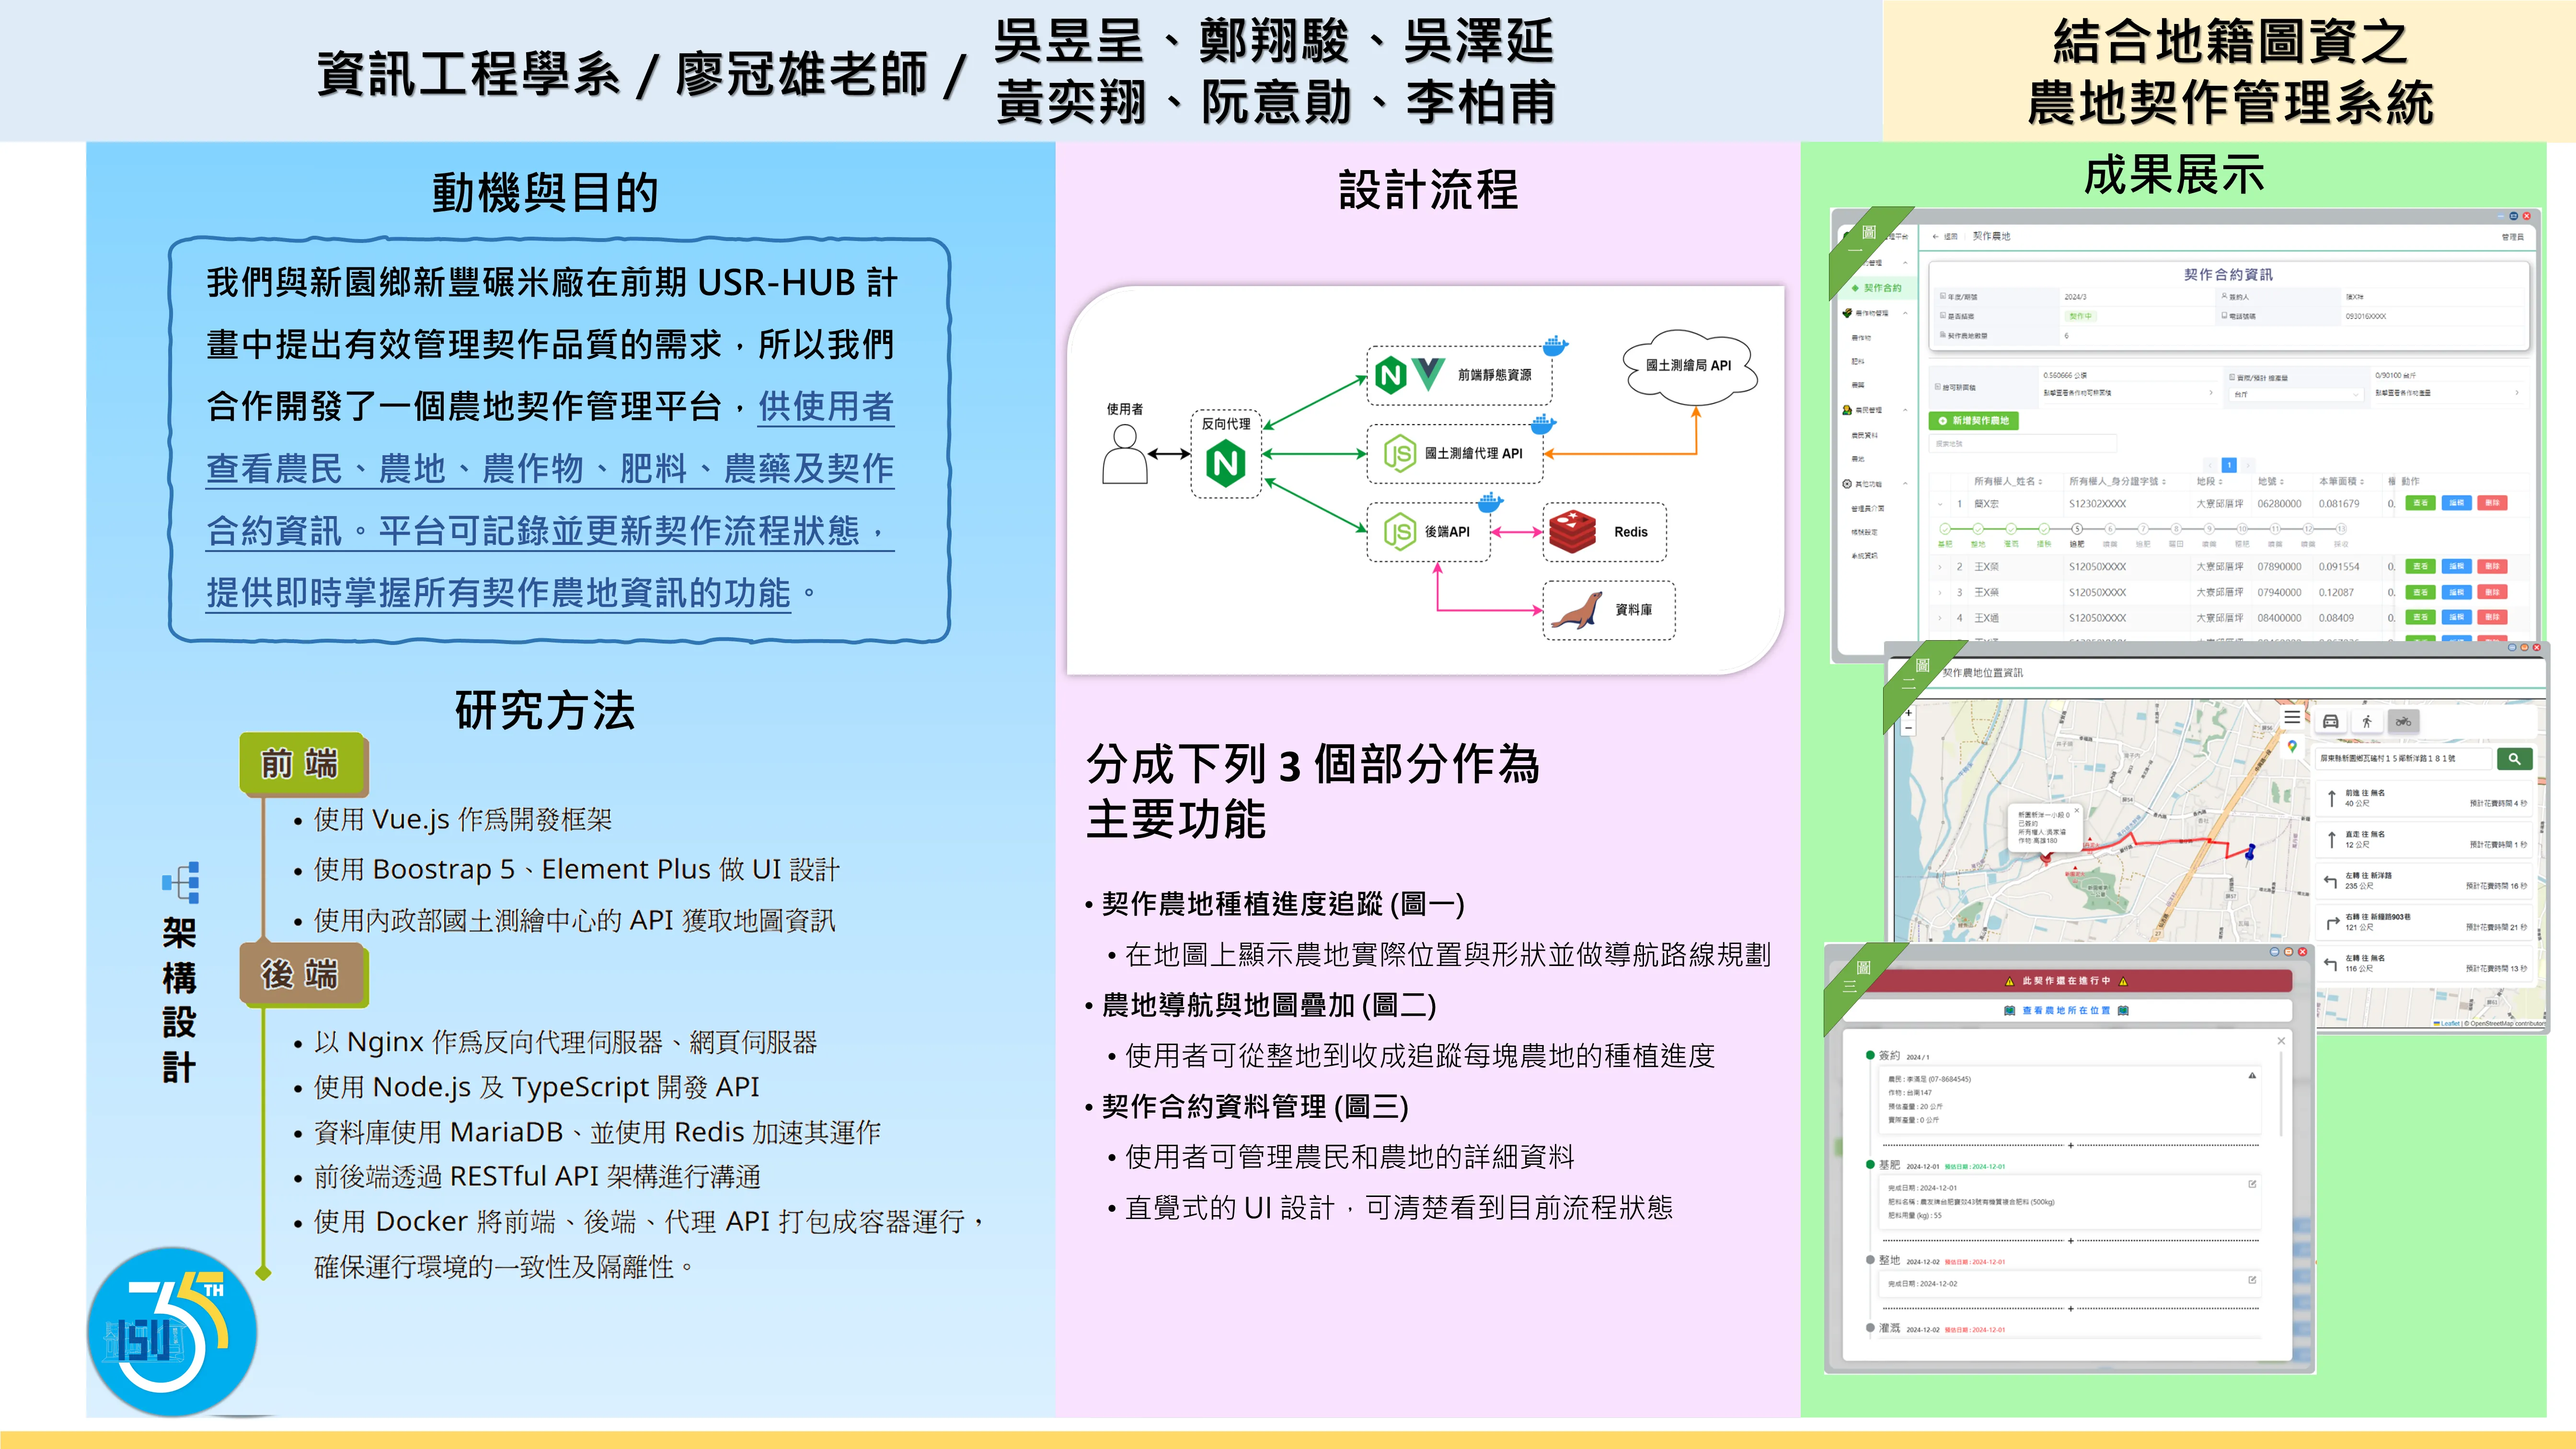
Task: Click completed 基肥 step checkmark
Action: pyautogui.click(x=1945, y=529)
